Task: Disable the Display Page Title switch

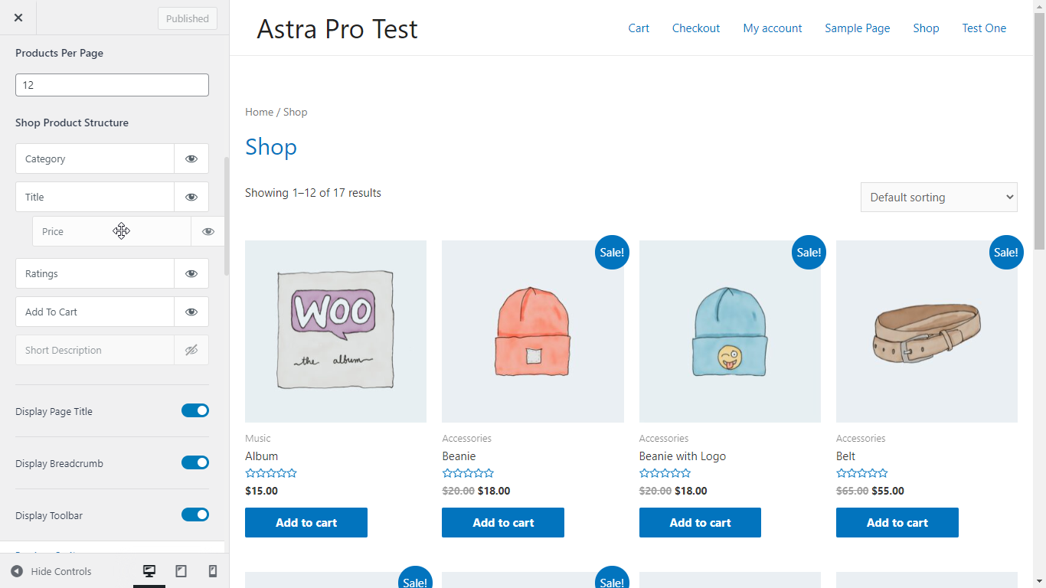Action: (195, 410)
